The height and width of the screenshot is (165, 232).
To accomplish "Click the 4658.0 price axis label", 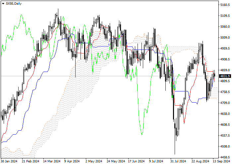I will pyautogui.click(x=225, y=114).
